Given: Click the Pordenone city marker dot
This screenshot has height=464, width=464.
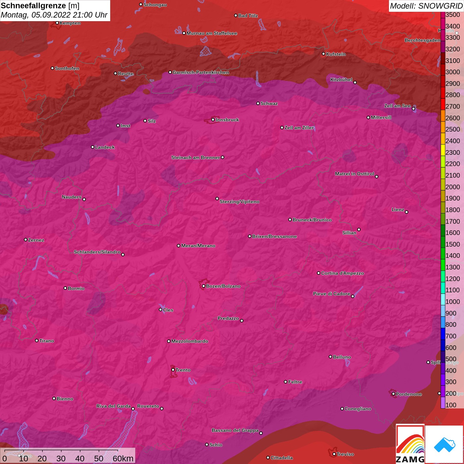Looking at the screenshot, I should tap(393, 394).
